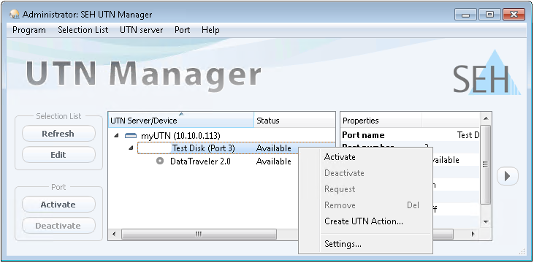Image resolution: width=534 pixels, height=263 pixels.
Task: Click the Properties column header
Action: tap(381, 121)
